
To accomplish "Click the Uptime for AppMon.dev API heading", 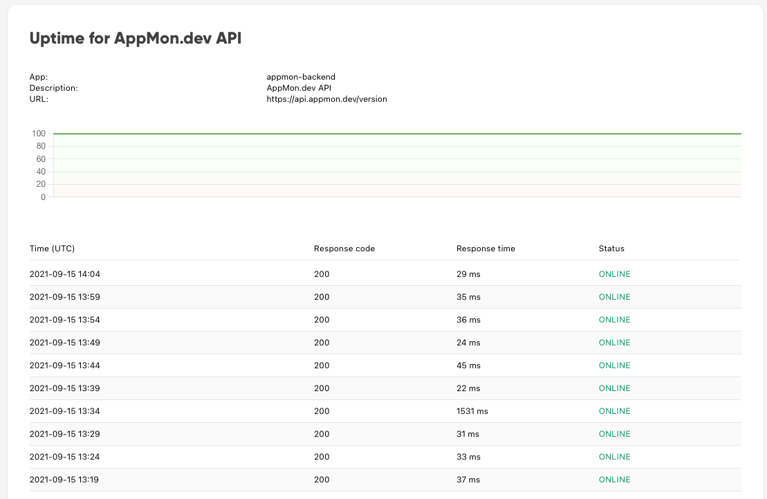I will (x=136, y=38).
